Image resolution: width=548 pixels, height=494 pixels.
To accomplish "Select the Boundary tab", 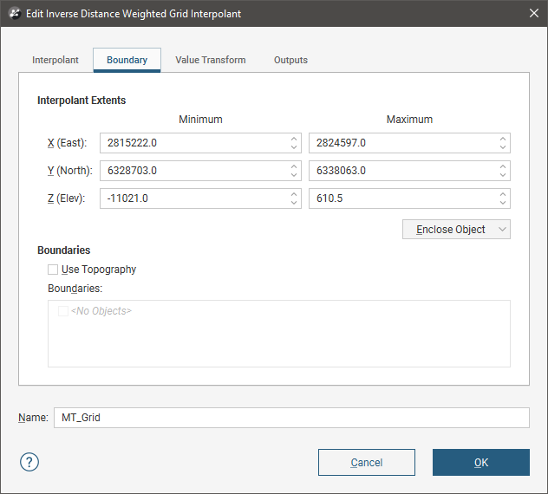I will click(x=127, y=61).
